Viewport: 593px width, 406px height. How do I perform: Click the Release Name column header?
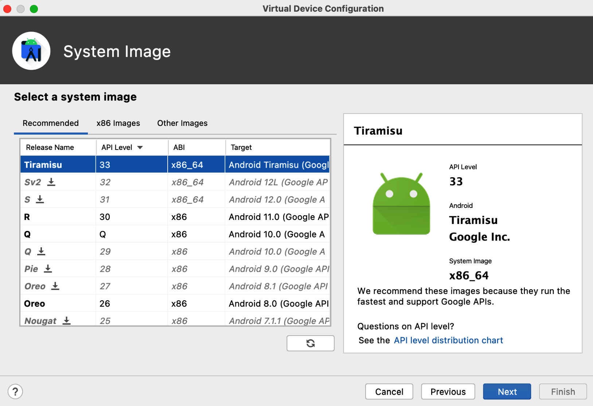point(58,147)
